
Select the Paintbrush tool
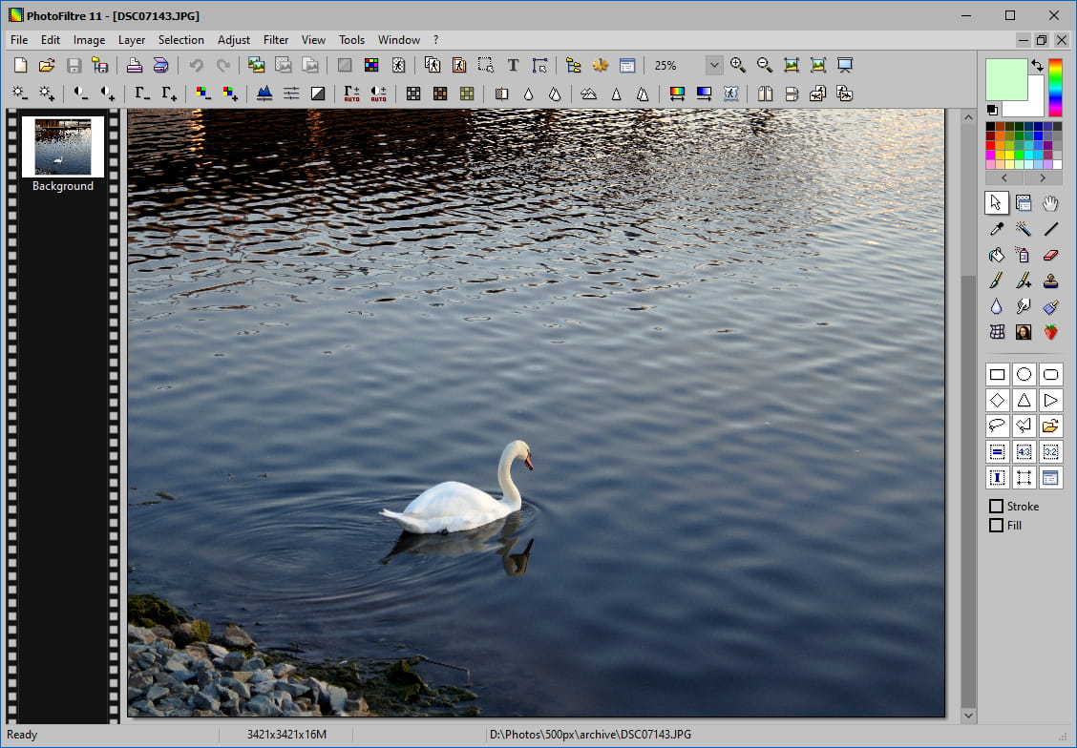996,280
